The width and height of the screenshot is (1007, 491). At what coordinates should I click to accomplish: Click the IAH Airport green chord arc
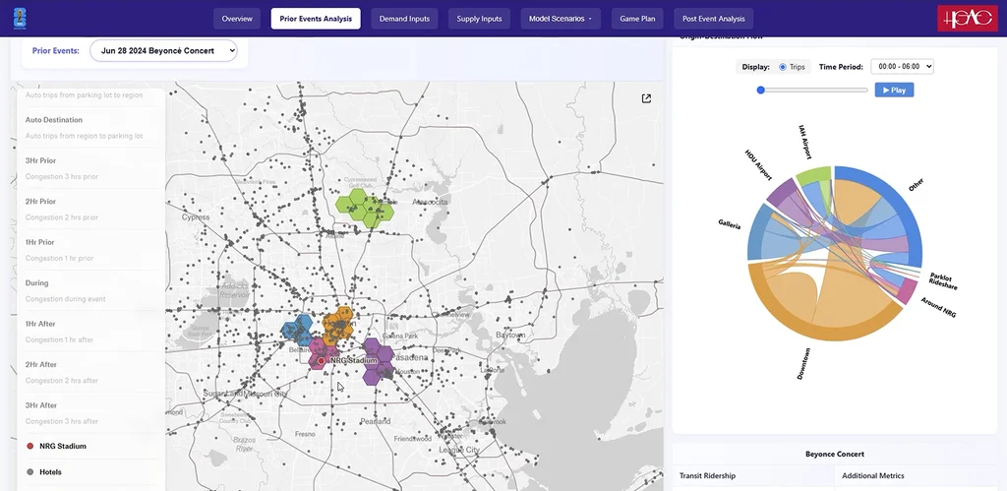point(813,173)
